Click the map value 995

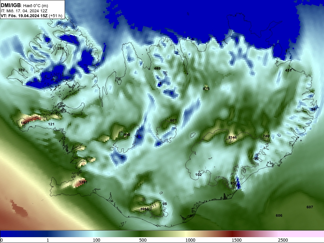[x=127, y=135]
